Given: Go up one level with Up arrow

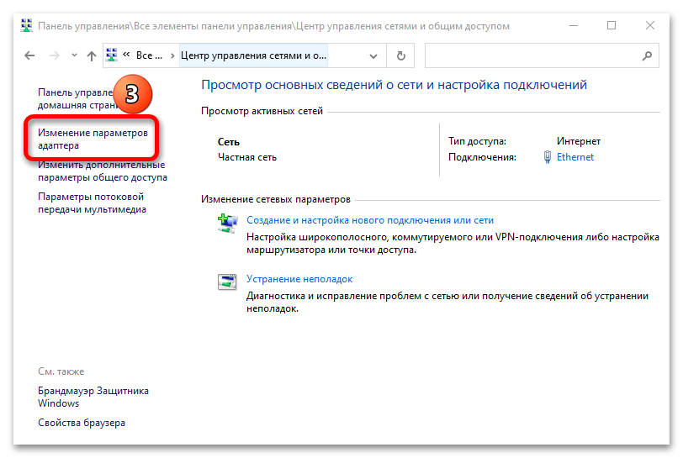Looking at the screenshot, I should click(91, 55).
